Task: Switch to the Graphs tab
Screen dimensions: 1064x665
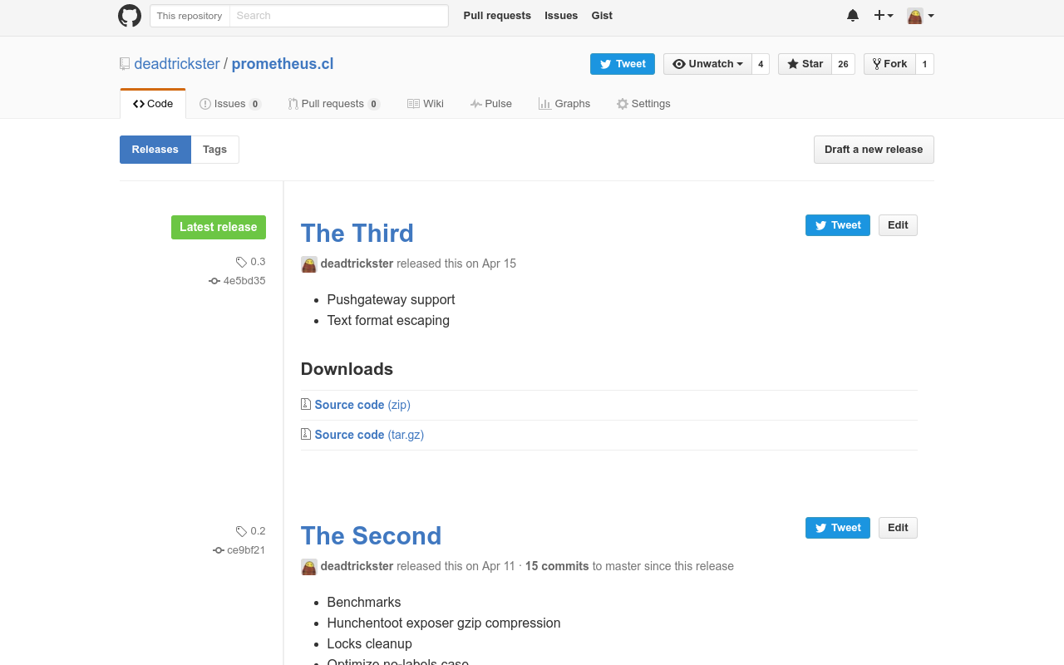Action: (564, 104)
